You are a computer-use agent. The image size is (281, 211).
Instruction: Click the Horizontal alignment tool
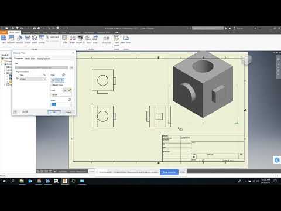coord(107,39)
